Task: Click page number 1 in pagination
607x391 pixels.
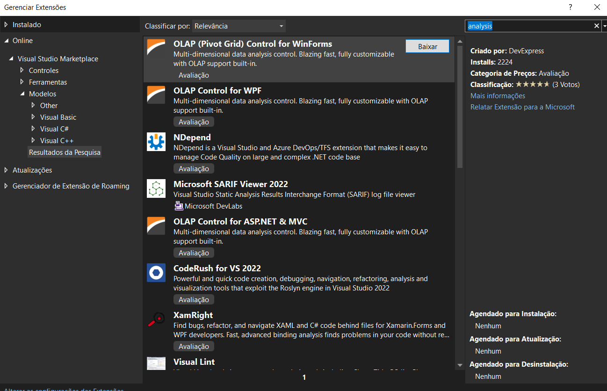Action: click(x=304, y=377)
